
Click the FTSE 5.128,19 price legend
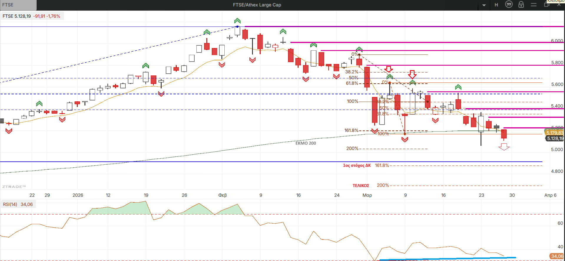pyautogui.click(x=32, y=16)
